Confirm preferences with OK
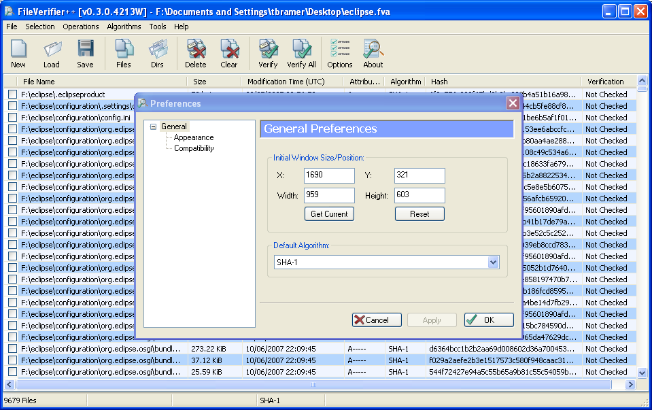 point(489,320)
